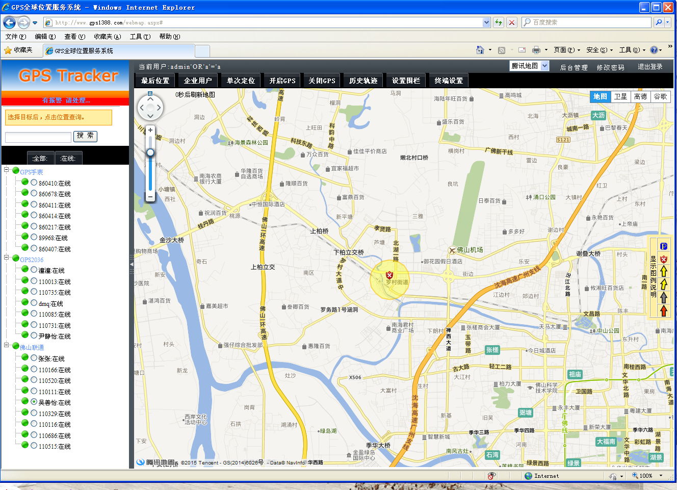Switch to the 在线 device tab

click(68, 158)
